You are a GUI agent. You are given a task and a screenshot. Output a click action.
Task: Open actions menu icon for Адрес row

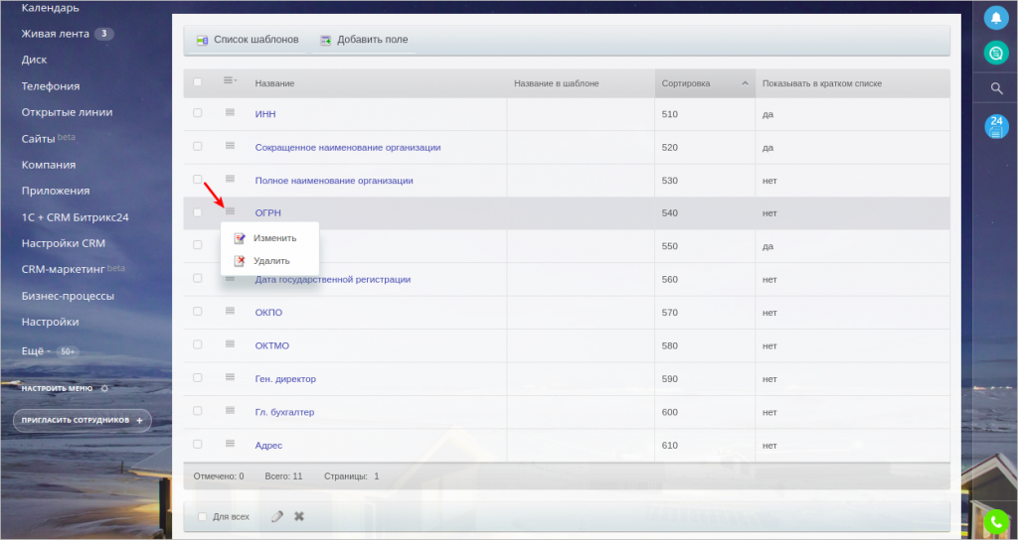[x=230, y=444]
